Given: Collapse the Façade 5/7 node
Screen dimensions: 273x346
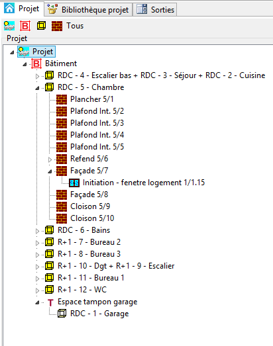Looking at the screenshot, I should click(x=50, y=171).
